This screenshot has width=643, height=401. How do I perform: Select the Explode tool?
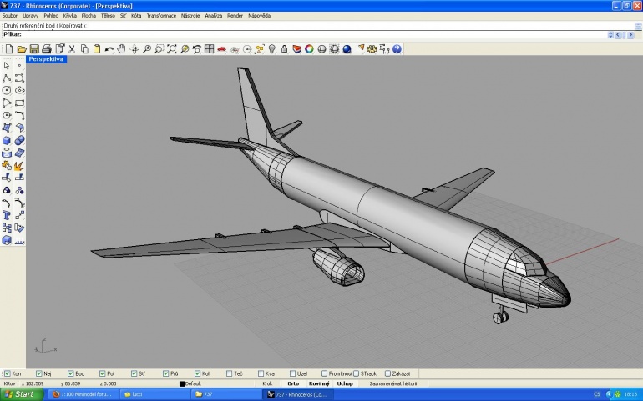point(20,165)
